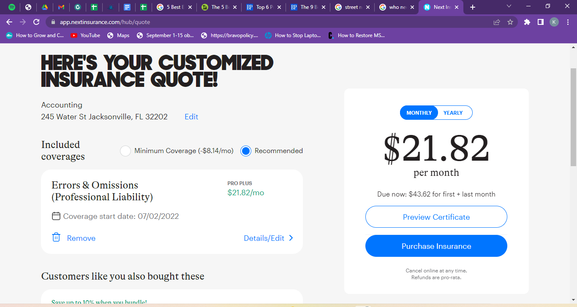Click the share page icon in address bar

coord(497,22)
